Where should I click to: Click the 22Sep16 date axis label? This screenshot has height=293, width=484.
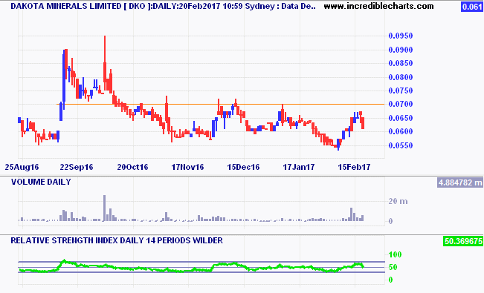tap(77, 167)
